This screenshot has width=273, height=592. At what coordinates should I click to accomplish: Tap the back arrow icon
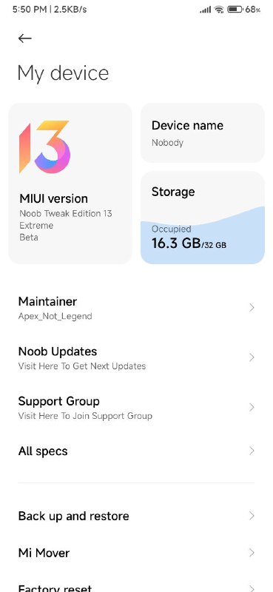coord(25,38)
